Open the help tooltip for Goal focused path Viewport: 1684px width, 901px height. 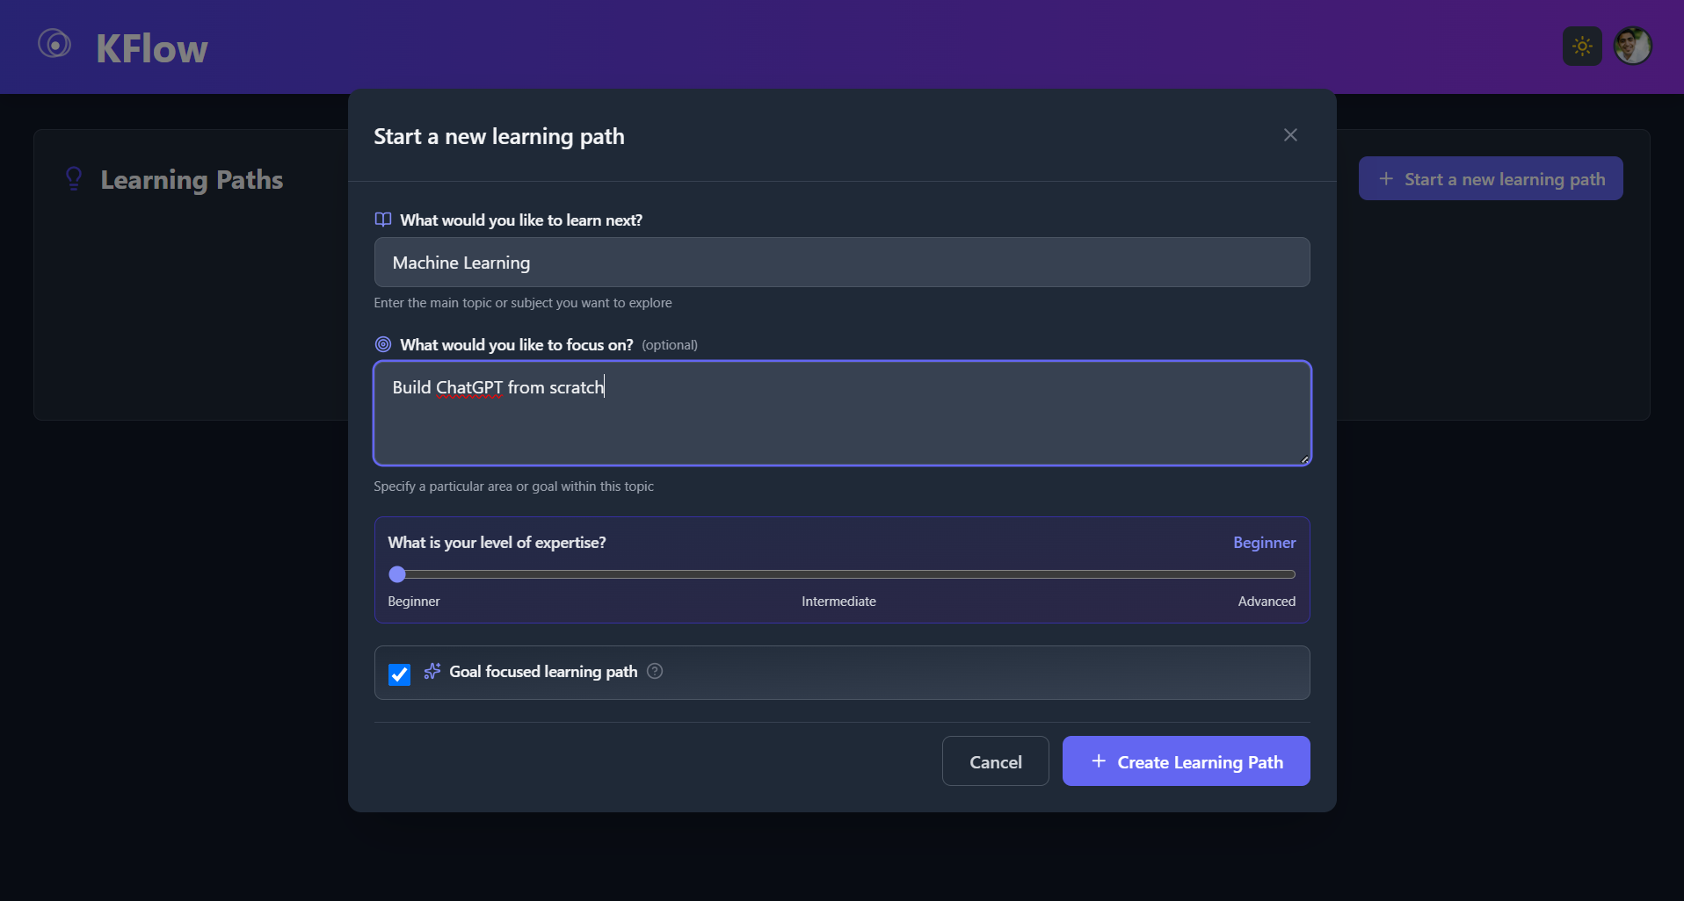pyautogui.click(x=654, y=670)
